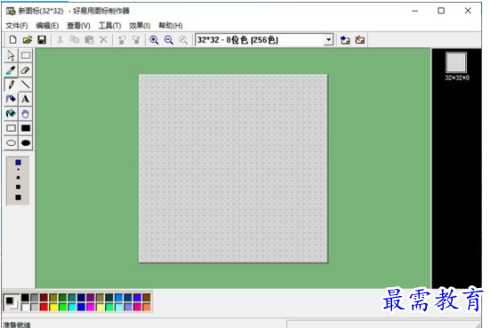Open the 工具(T) menu
Viewport: 491px width, 328px height.
coord(110,26)
